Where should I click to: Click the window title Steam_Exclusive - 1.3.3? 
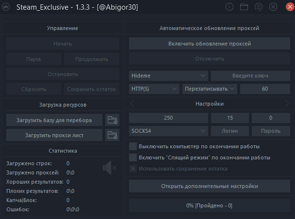[53, 7]
